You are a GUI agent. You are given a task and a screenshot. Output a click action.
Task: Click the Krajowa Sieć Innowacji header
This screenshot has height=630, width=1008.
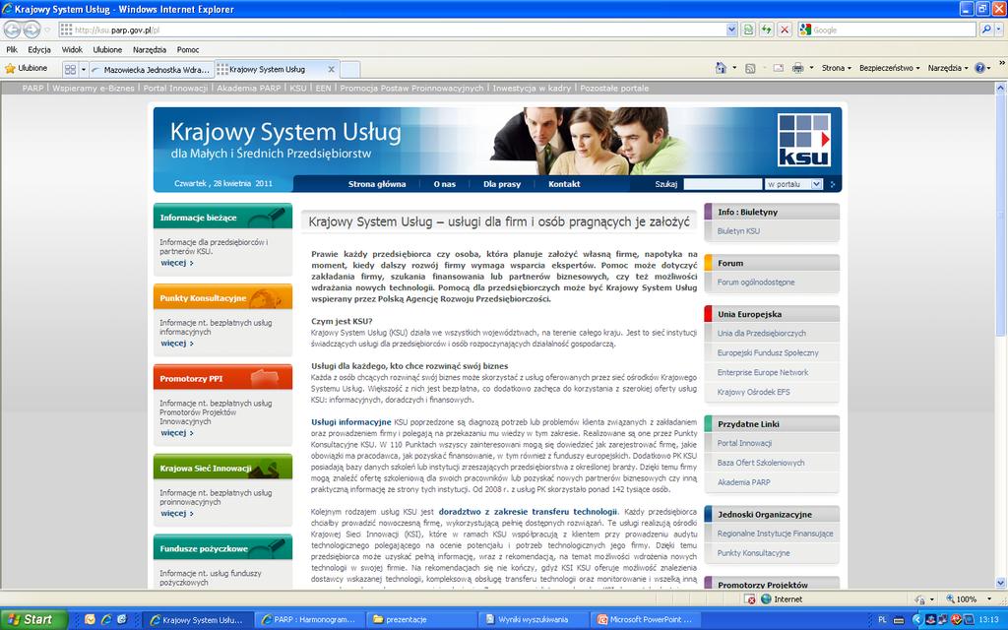click(222, 468)
